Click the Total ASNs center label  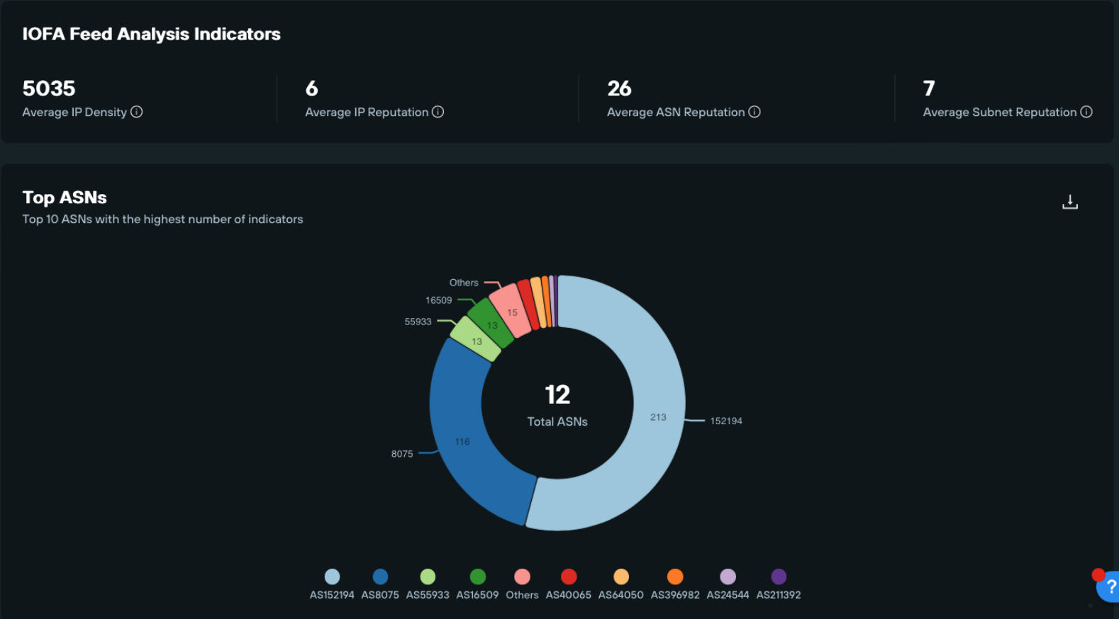557,421
